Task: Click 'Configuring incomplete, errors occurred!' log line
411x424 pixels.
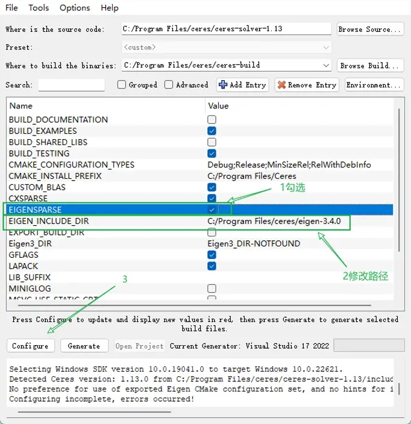Action: [101, 399]
